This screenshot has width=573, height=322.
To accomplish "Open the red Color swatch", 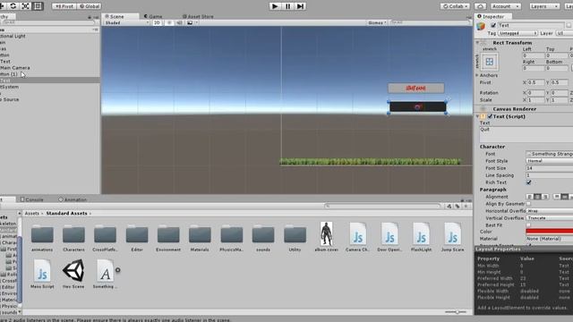I will (x=549, y=232).
